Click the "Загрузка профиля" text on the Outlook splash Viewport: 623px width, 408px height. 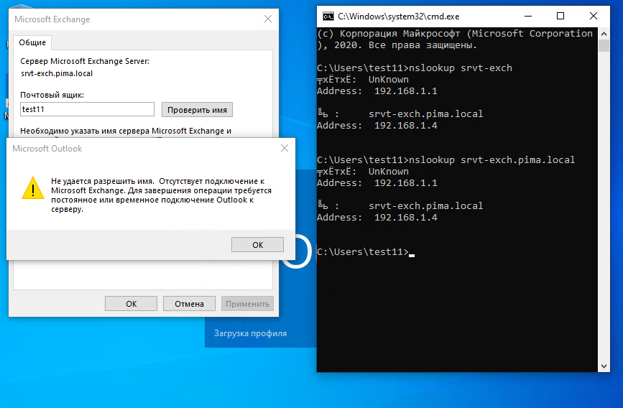250,333
